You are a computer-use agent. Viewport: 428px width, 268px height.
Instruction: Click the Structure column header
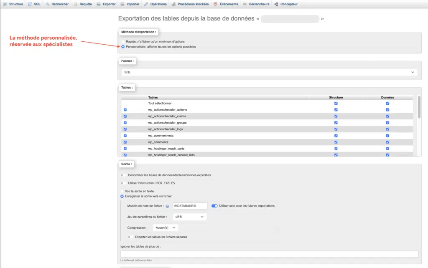[x=336, y=97]
